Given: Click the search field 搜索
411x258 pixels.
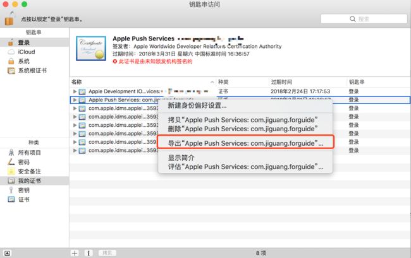Looking at the screenshot, I should (364, 19).
